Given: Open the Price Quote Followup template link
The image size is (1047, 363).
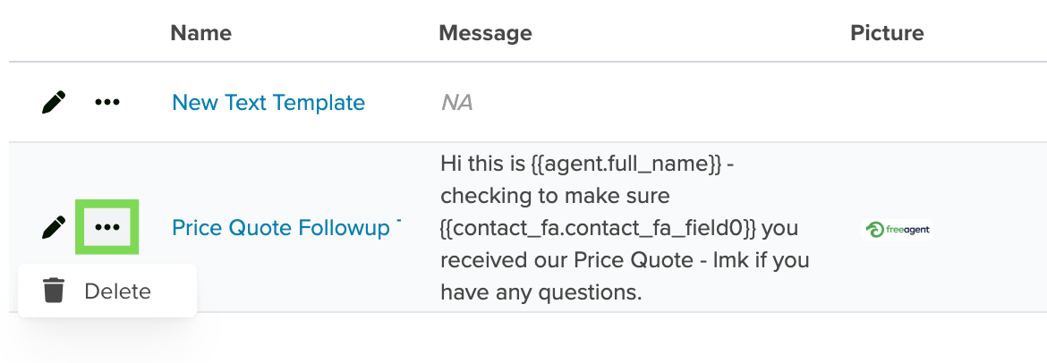Looking at the screenshot, I should click(285, 227).
